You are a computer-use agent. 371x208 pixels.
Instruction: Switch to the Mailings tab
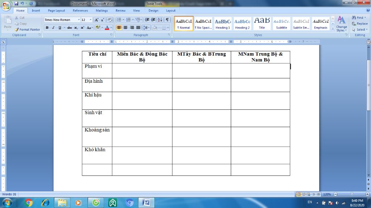[x=102, y=10]
